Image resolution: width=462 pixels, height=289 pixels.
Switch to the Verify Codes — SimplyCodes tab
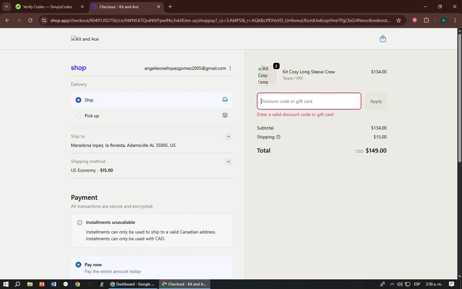(x=50, y=7)
